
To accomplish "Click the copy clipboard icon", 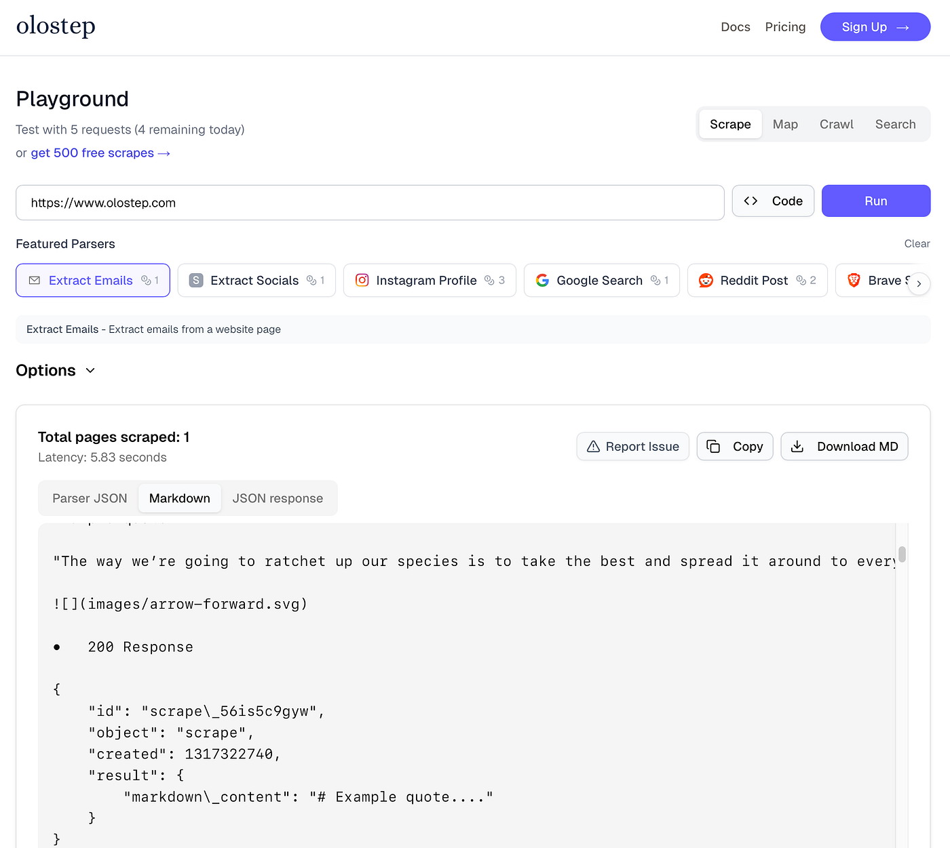I will (x=713, y=446).
